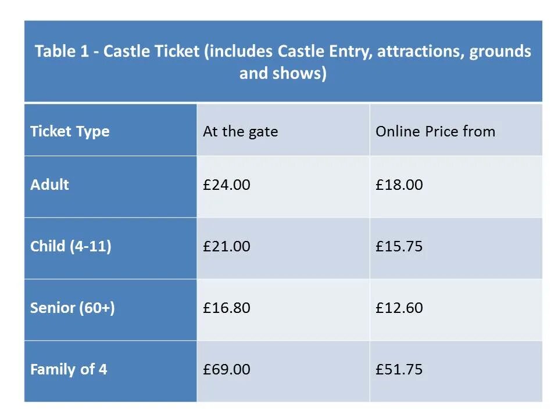Click the Family gate price £69.00
The width and height of the screenshot is (558, 418).
(x=227, y=369)
